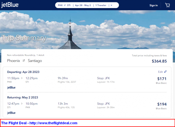The height and width of the screenshot is (127, 175).
Task: Click the 1 Traveler selector
Action: click(x=101, y=5)
